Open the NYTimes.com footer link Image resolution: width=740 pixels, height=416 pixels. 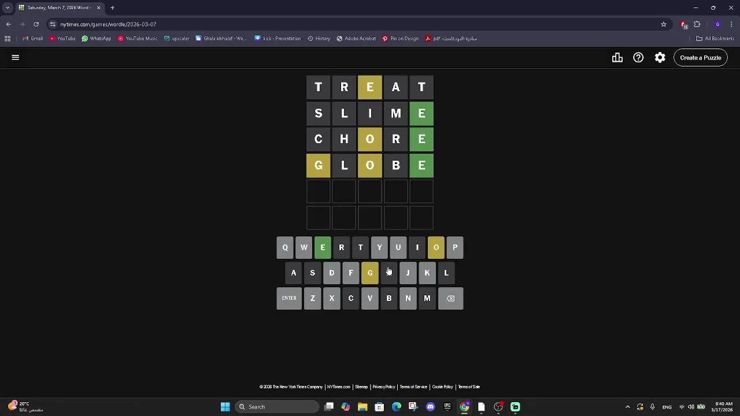tap(338, 387)
